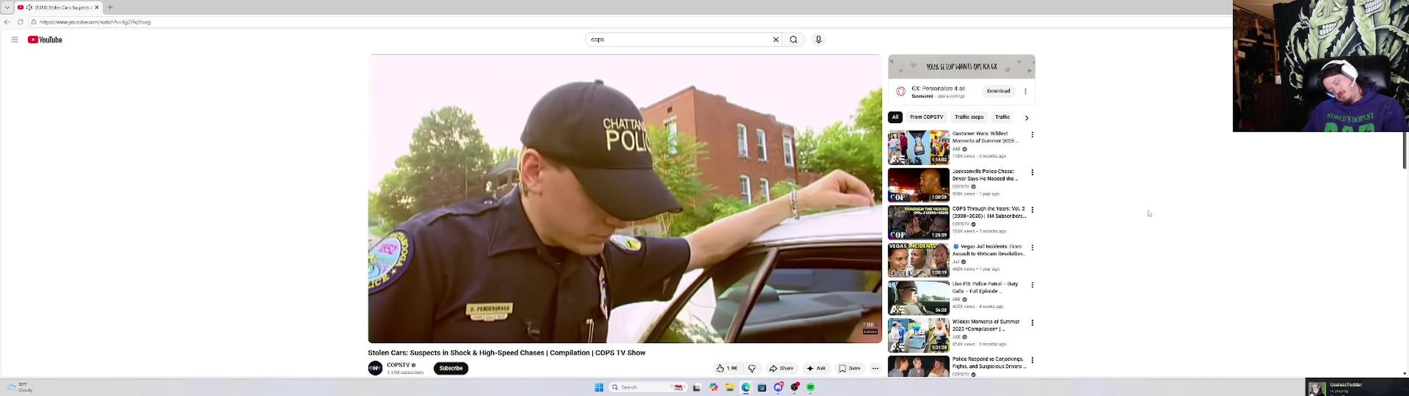Click the page vertical scrollbar
Screen dimensions: 1409x396
click(x=1405, y=150)
